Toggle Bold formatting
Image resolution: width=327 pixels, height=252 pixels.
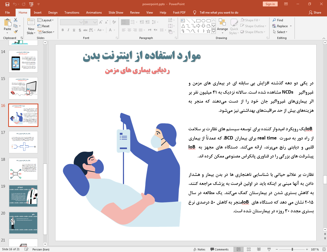[x=63, y=30]
